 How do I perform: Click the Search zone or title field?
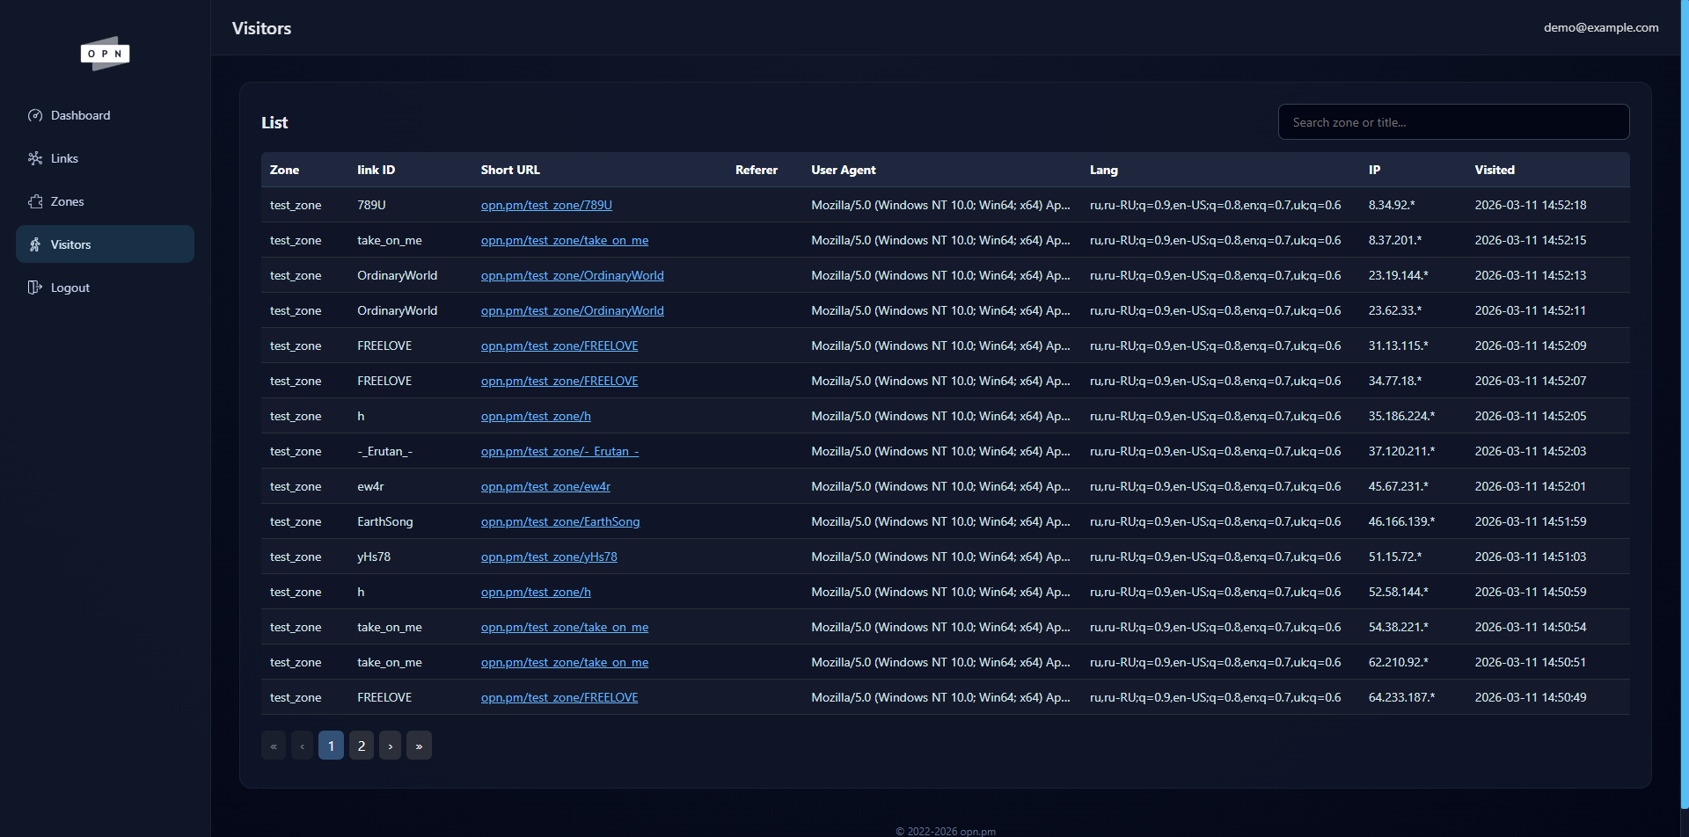pos(1453,122)
